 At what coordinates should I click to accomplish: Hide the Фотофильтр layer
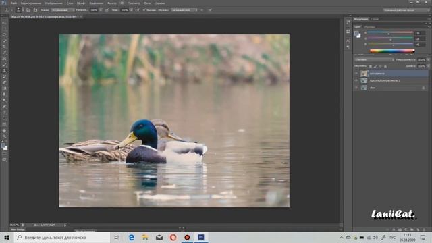tap(356, 74)
